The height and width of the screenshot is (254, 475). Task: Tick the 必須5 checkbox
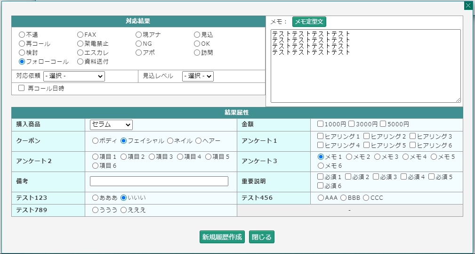tap(431, 176)
